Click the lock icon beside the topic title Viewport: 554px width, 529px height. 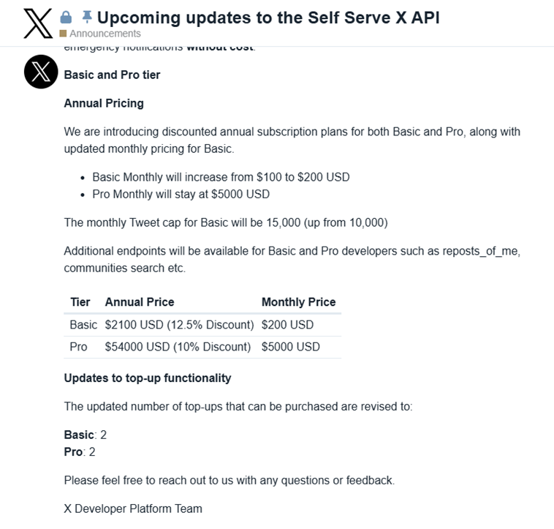point(66,17)
